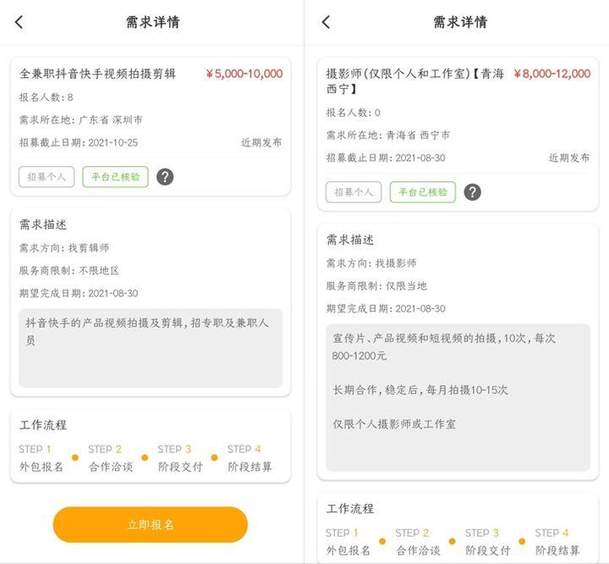Tap 工作流程 heading in left screen

(43, 425)
